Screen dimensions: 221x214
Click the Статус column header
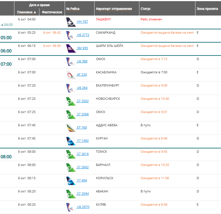[146, 9]
